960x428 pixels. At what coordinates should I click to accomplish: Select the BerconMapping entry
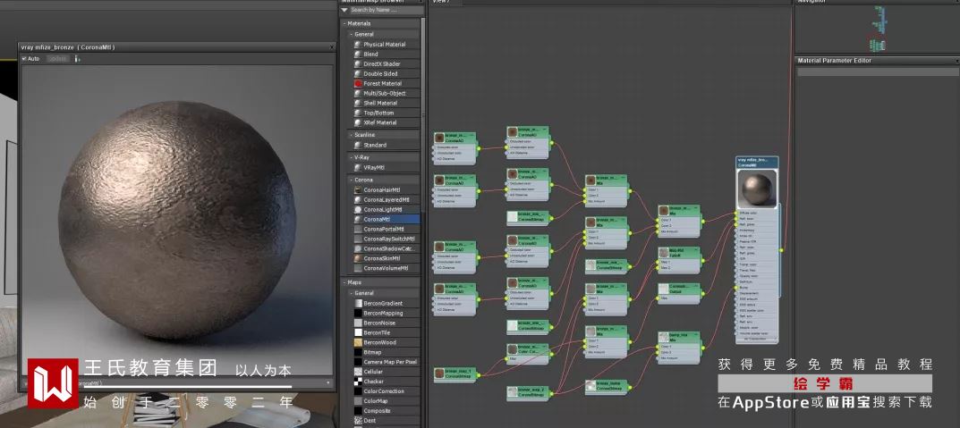[x=386, y=313]
